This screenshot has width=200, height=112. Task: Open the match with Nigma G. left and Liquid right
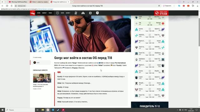[150, 66]
